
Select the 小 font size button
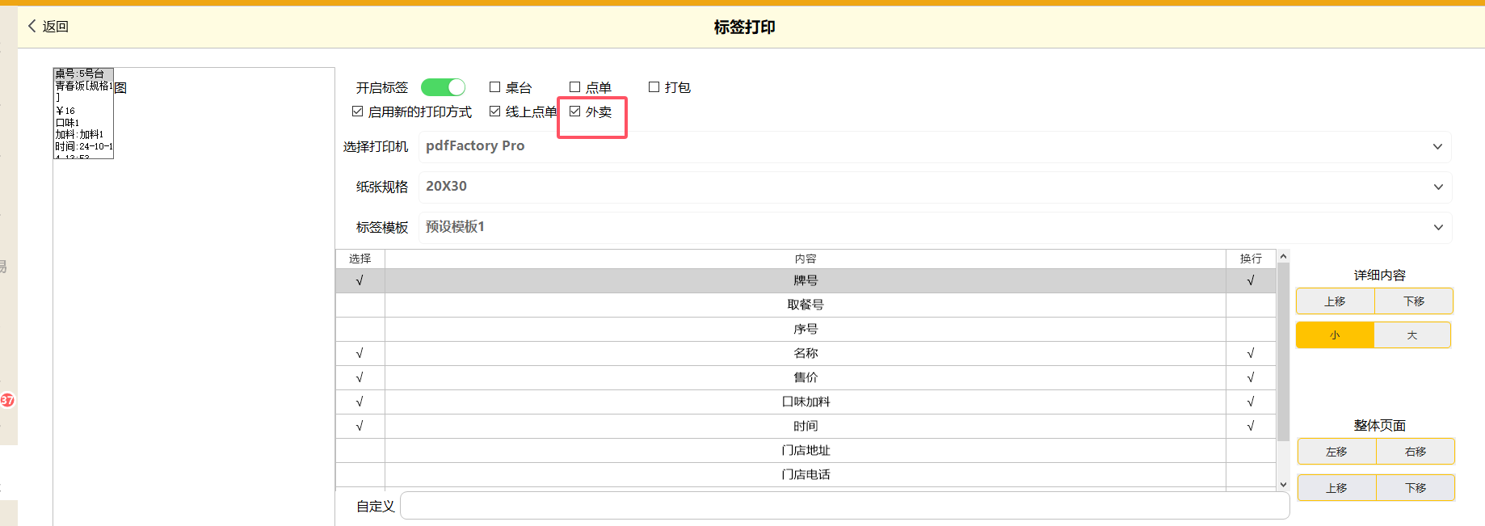(x=1335, y=335)
